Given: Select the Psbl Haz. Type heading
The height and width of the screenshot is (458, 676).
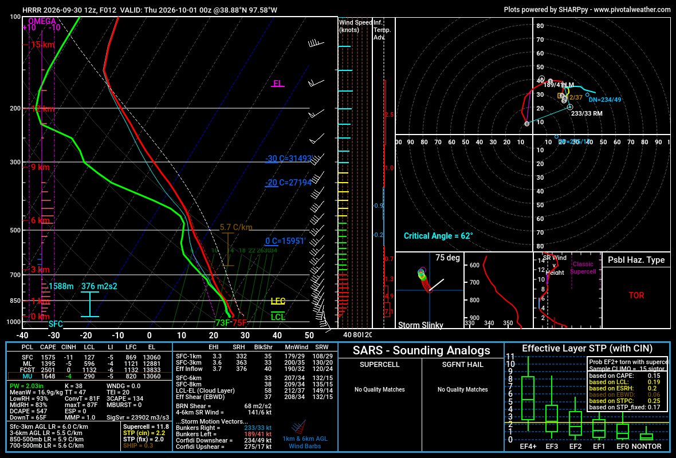Looking at the screenshot, I should point(636,260).
